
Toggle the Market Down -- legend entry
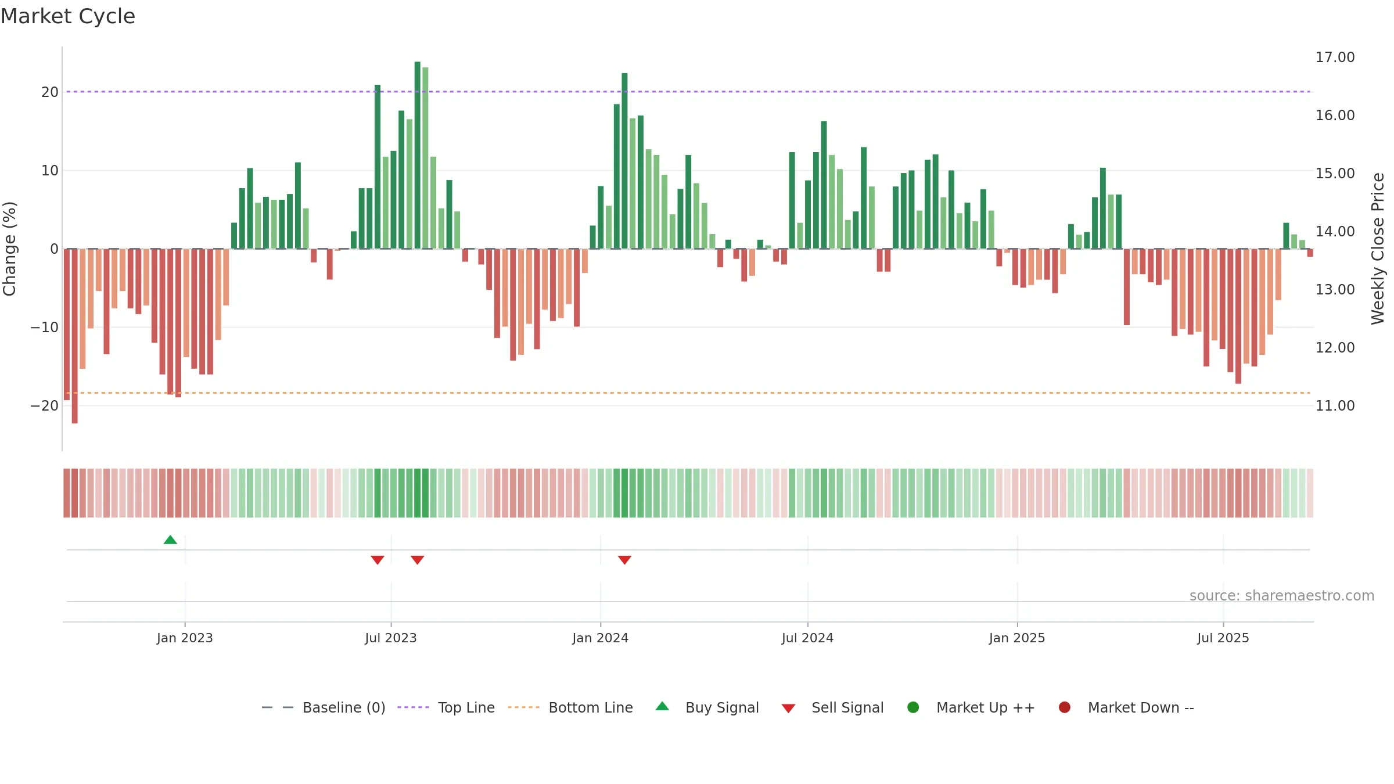[1126, 708]
